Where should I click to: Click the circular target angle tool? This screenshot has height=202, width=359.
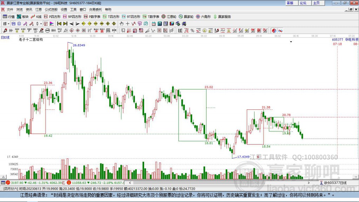coord(72,31)
